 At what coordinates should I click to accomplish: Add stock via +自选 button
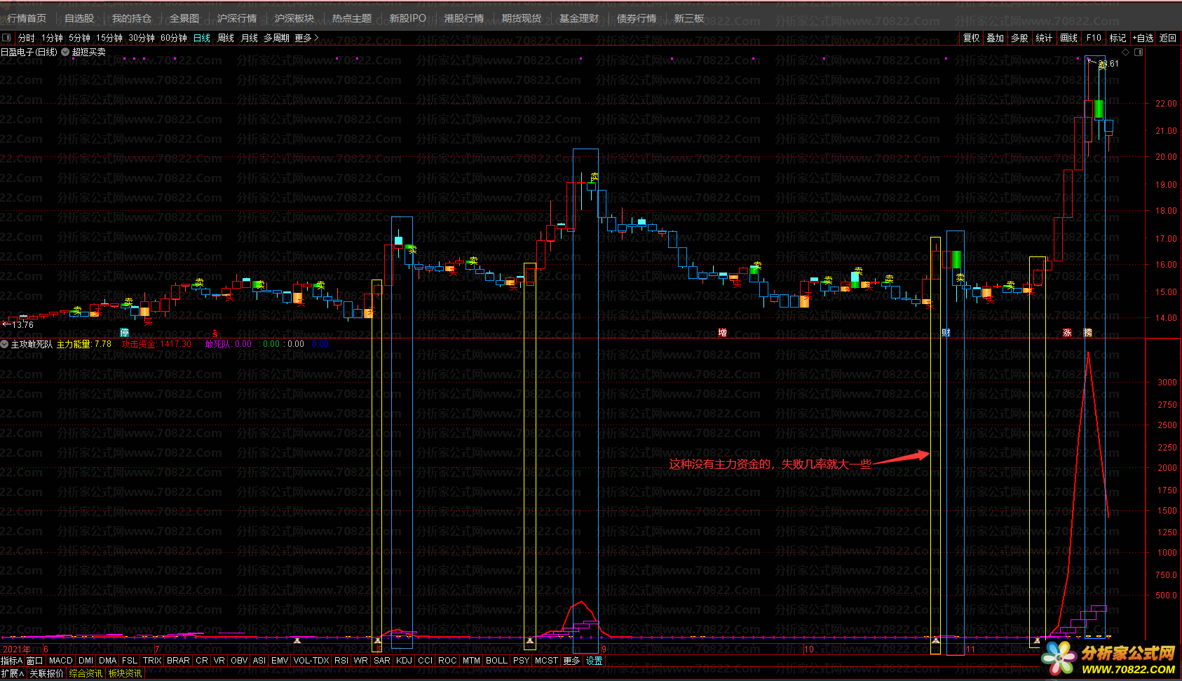coord(1143,38)
